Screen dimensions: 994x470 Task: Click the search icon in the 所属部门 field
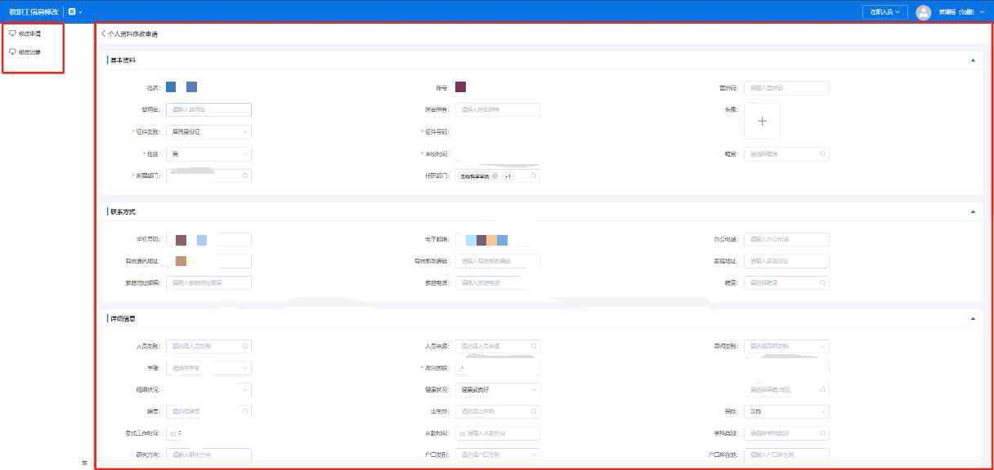(244, 175)
